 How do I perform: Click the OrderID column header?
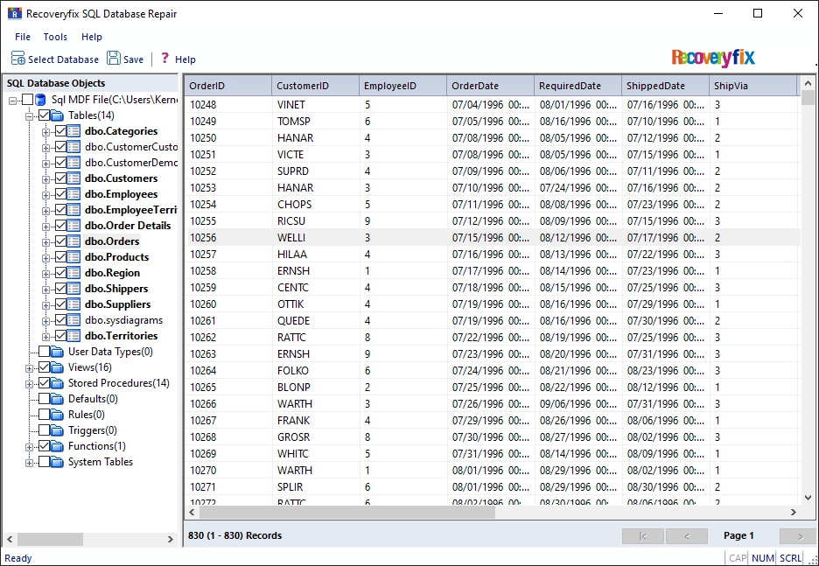228,86
